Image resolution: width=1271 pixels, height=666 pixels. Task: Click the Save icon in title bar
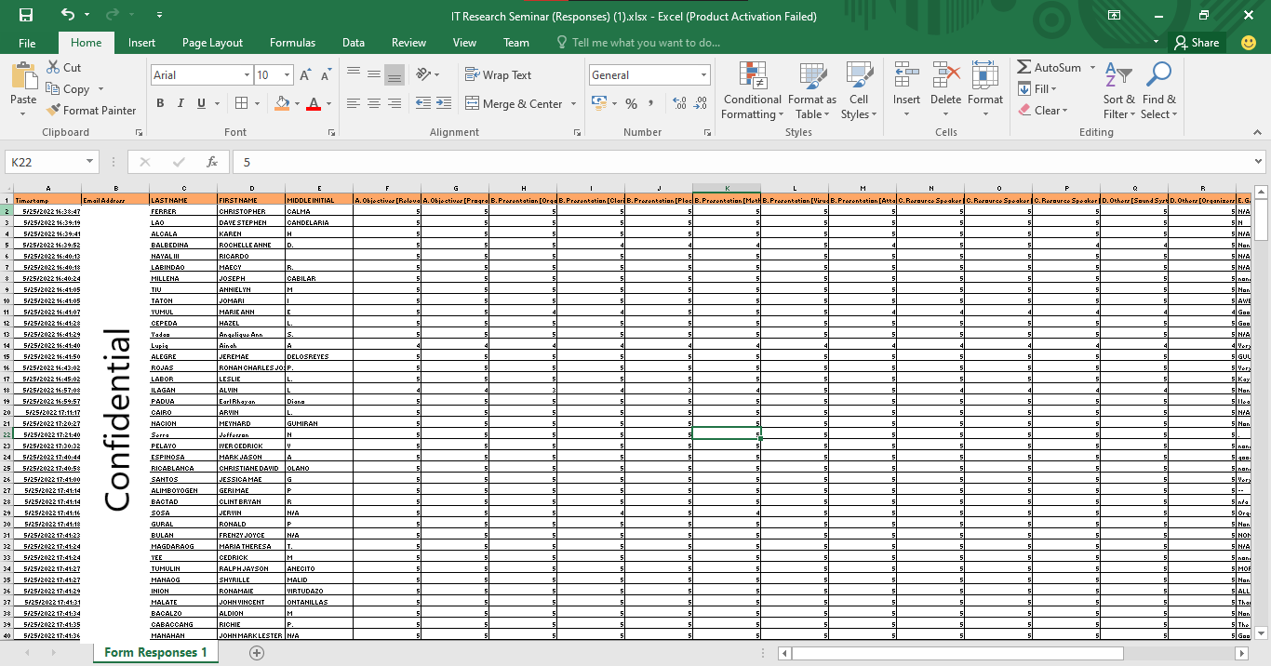25,16
